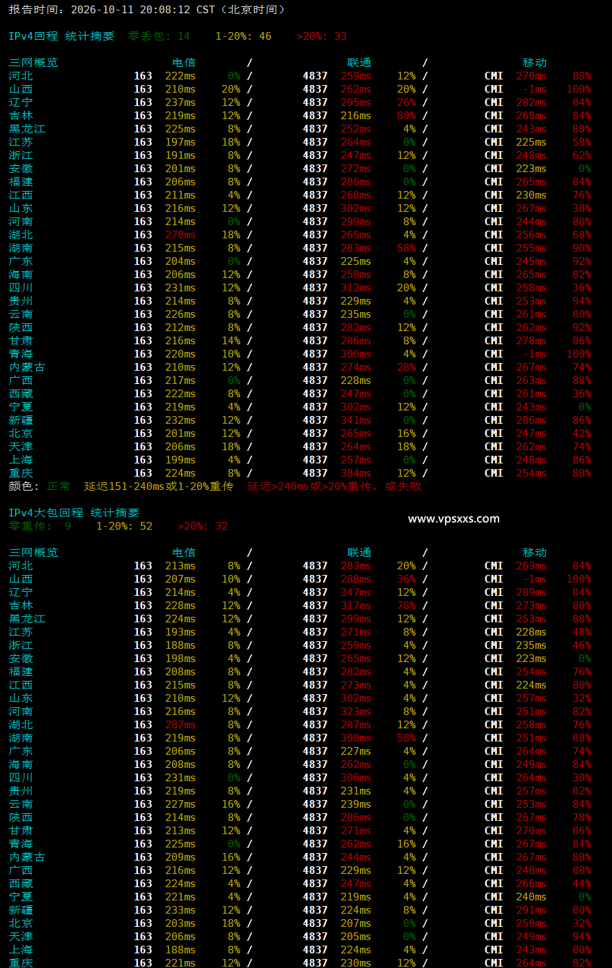
Task: Click the "零重传: 9" summary value
Action: click(40, 526)
